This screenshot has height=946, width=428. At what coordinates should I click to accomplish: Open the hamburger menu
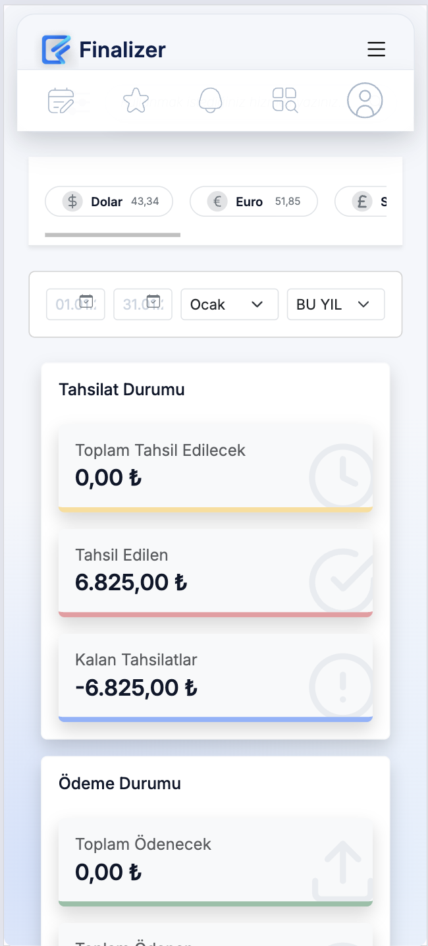[x=376, y=49]
